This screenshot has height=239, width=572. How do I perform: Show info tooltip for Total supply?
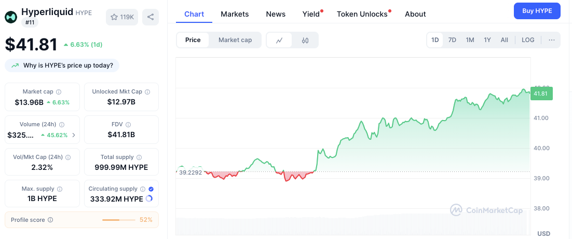(139, 157)
